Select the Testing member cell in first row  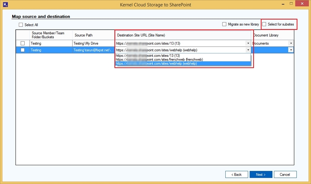pyautogui.click(x=51, y=43)
